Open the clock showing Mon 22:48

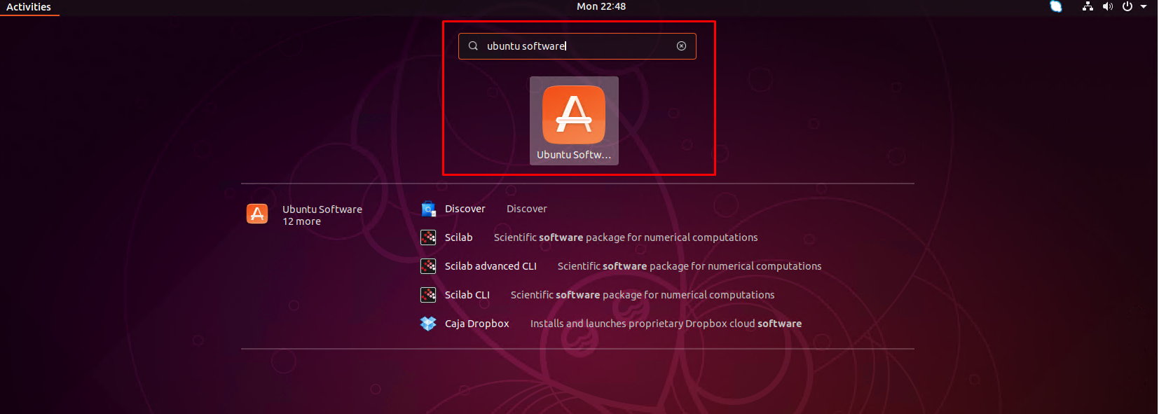[601, 6]
